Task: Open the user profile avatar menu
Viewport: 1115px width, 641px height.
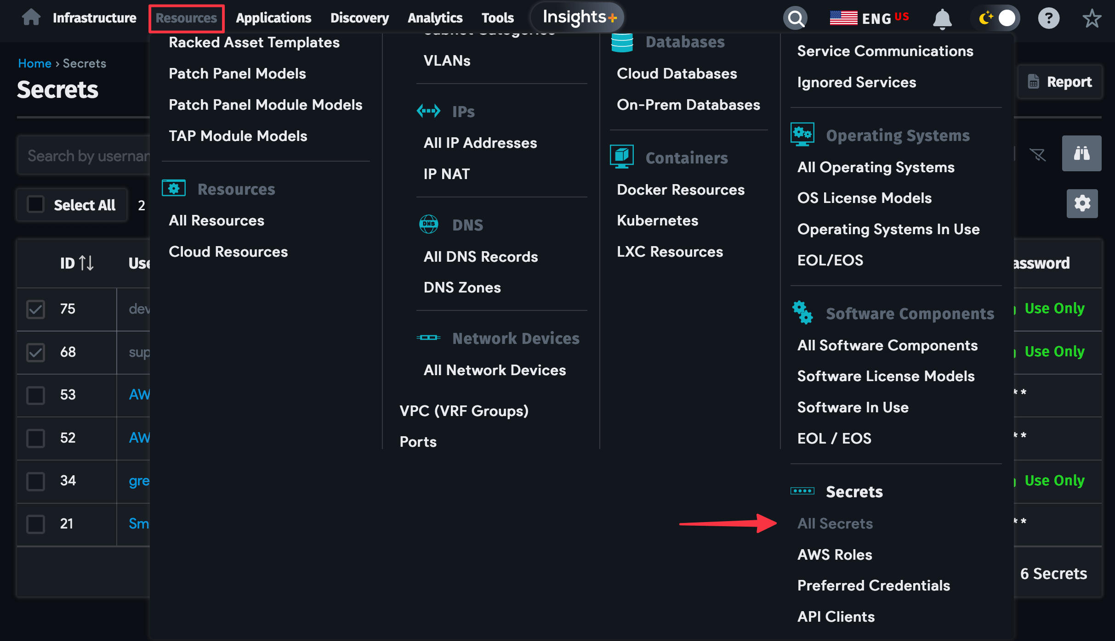Action: 1007,17
